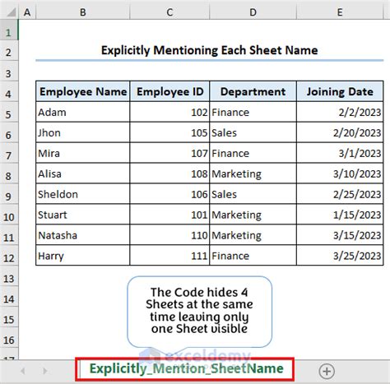390x384 pixels.
Task: Select Joining Date cell '2/20/2023'
Action: click(x=340, y=132)
